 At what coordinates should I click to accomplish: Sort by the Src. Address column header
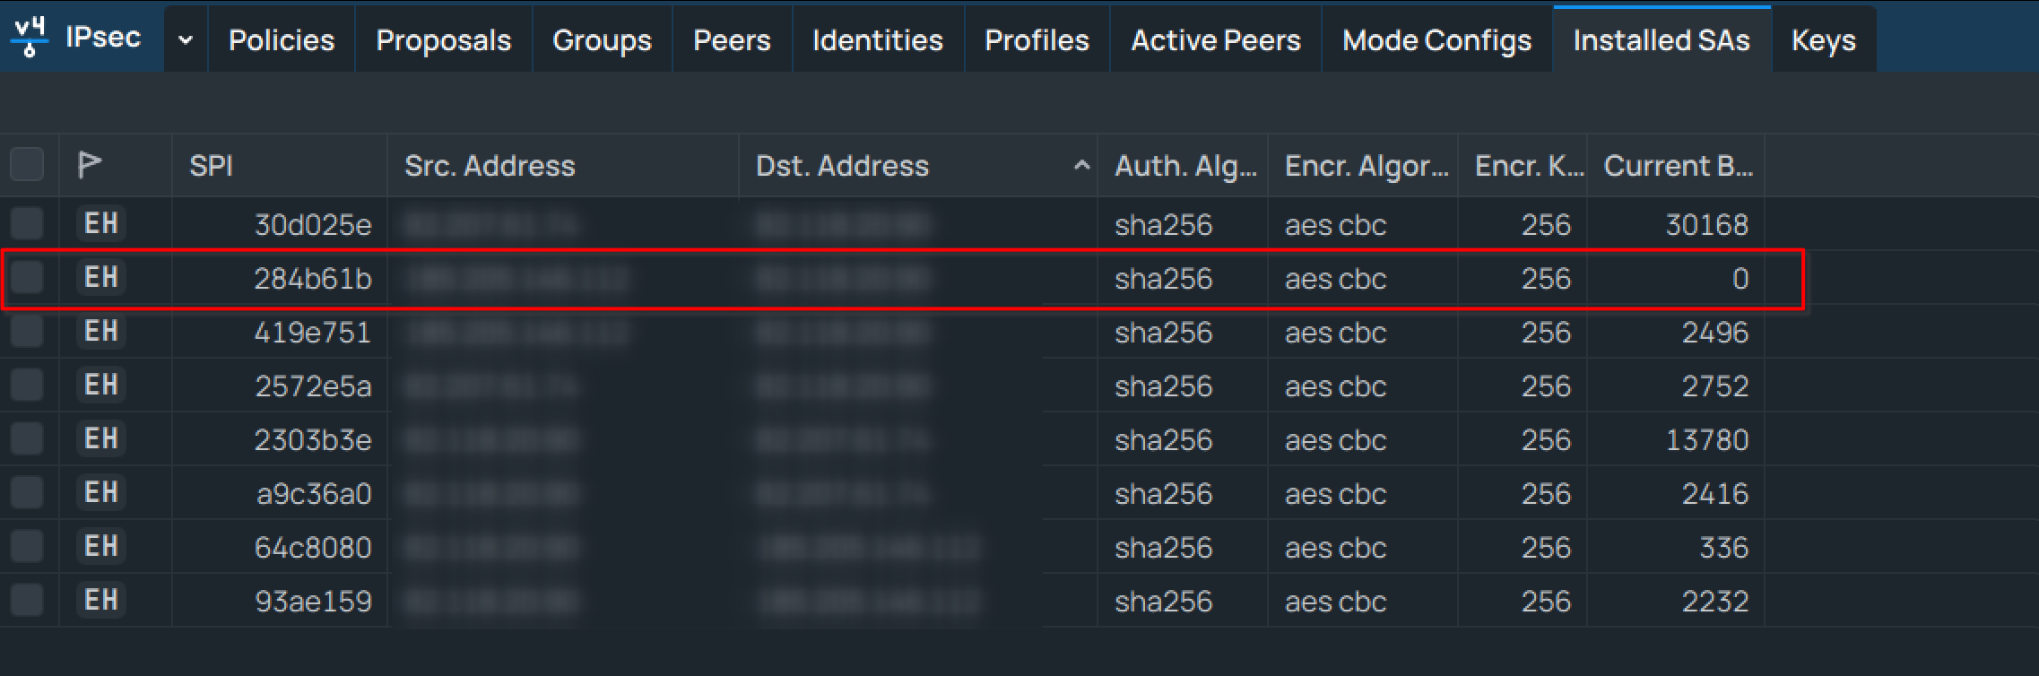(x=490, y=166)
